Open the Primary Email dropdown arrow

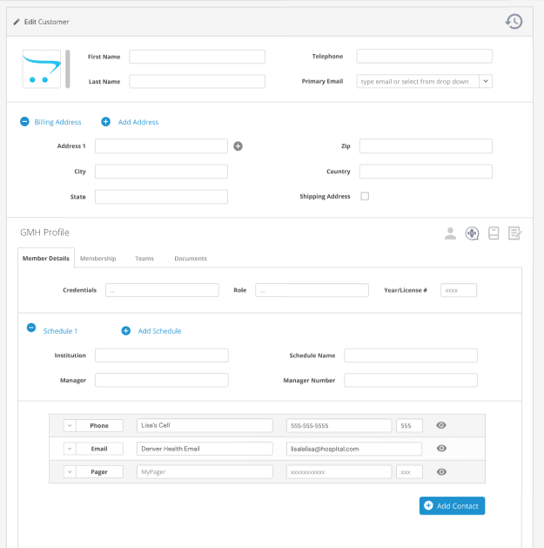tap(486, 81)
